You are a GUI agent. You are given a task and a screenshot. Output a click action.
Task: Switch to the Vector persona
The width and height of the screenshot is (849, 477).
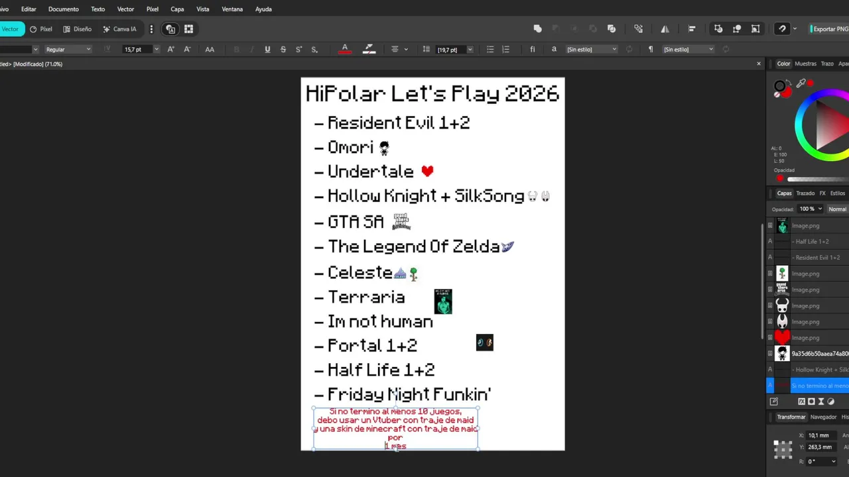point(11,29)
